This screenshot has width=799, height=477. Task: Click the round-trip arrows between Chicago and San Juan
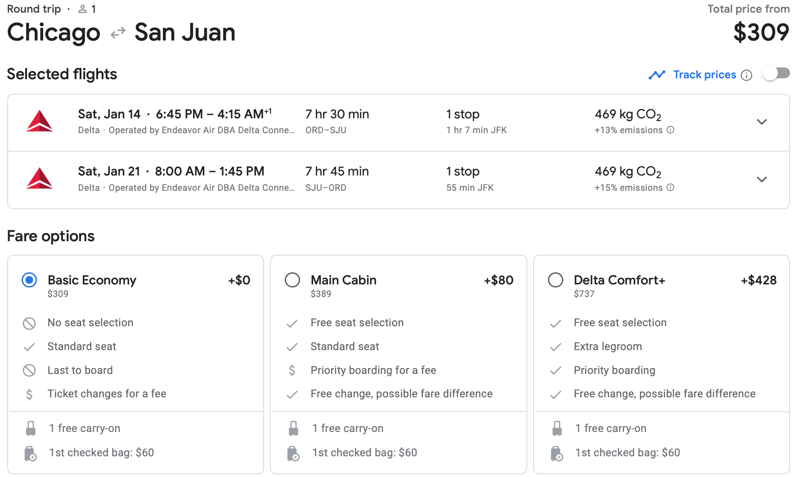coord(118,33)
